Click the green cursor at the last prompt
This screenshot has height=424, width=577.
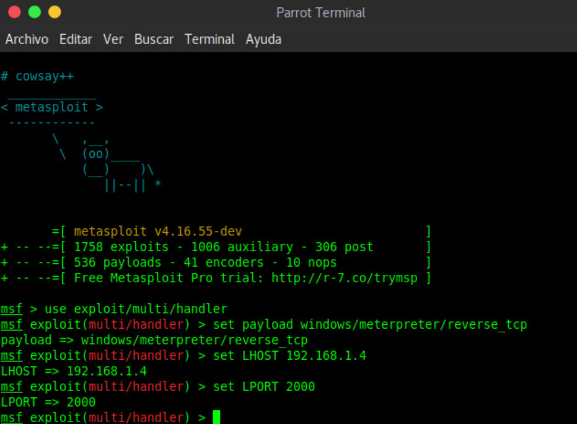(x=216, y=417)
